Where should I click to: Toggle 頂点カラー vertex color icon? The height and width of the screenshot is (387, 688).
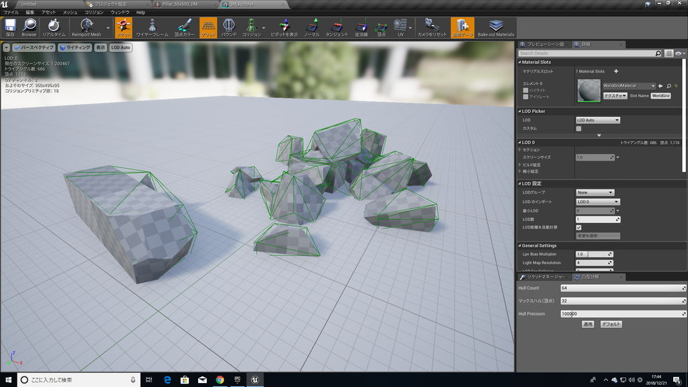tap(184, 28)
